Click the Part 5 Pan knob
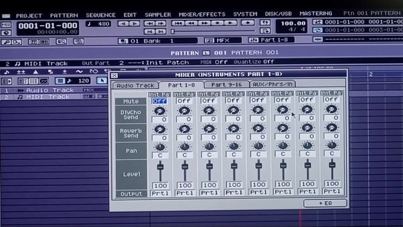Screen dimensions: 403x227 (258, 146)
